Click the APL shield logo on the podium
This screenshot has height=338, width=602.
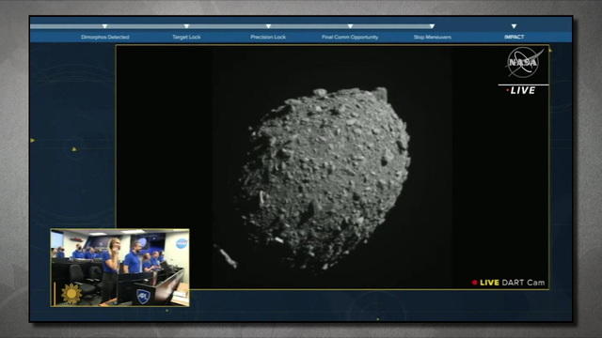(x=143, y=297)
